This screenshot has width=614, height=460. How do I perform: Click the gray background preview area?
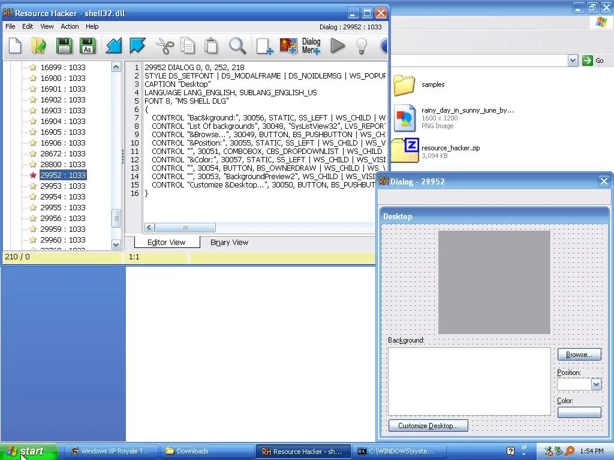point(494,283)
